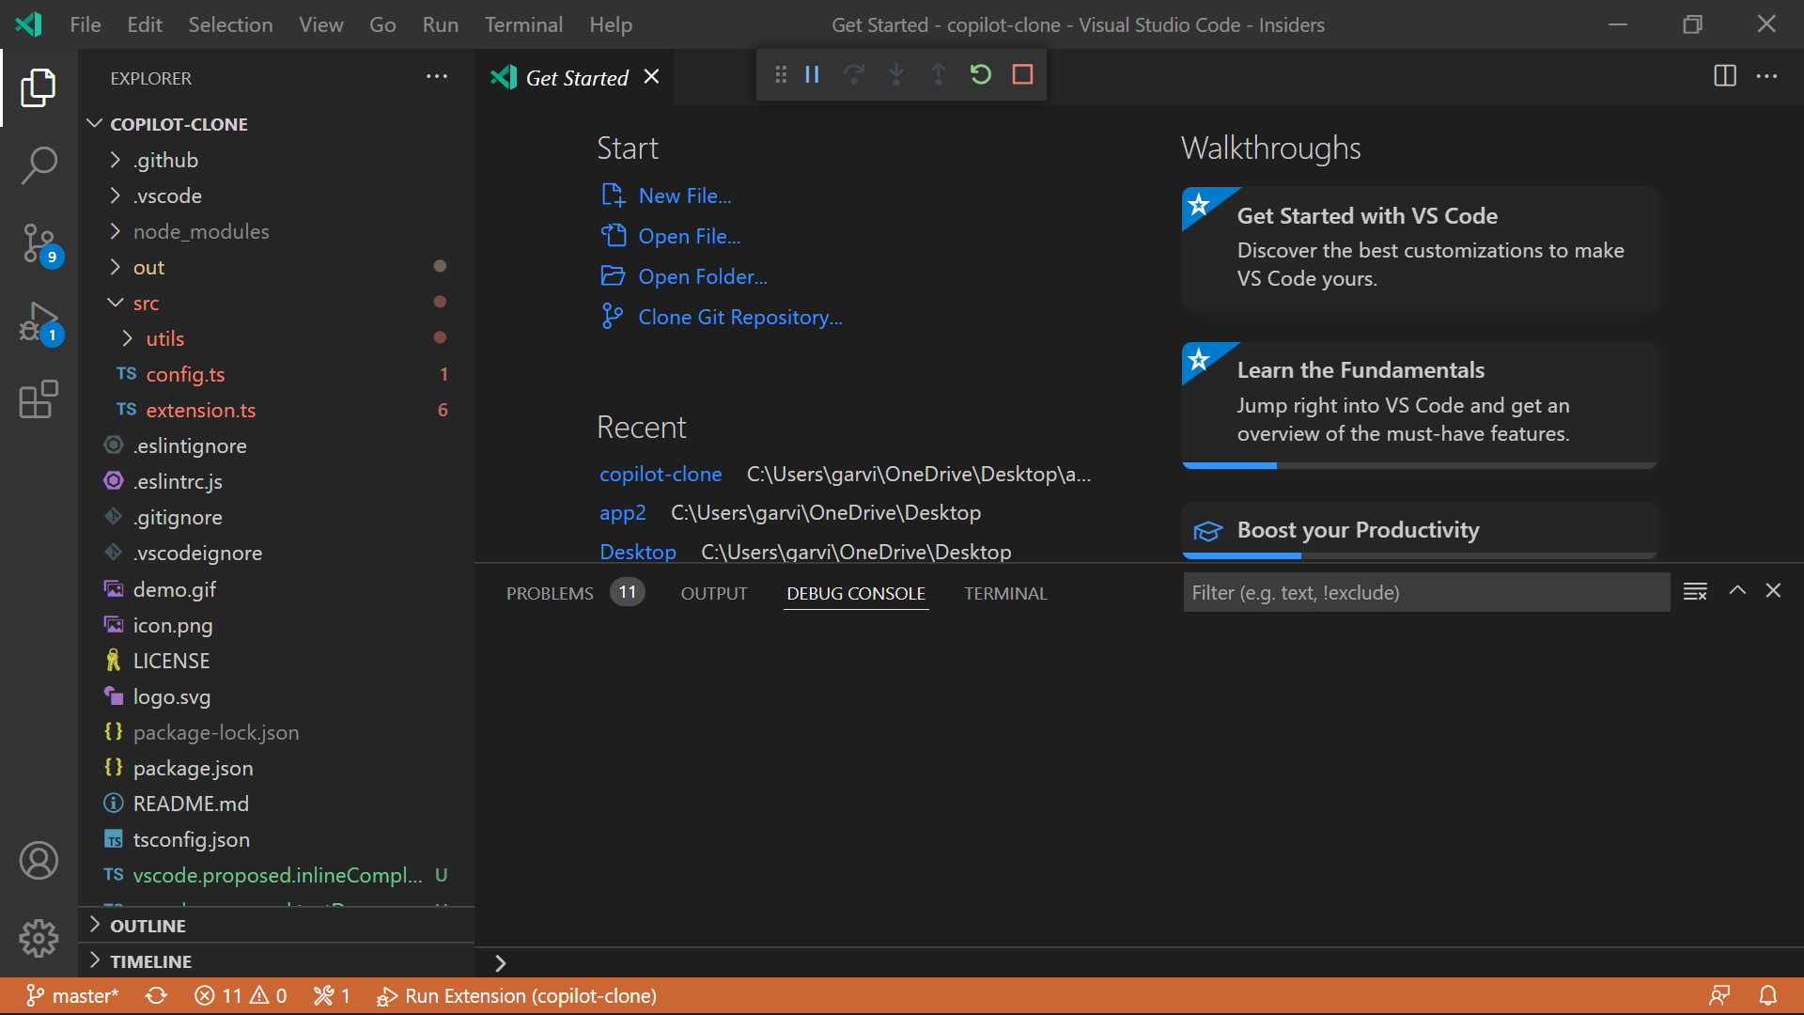
Task: Click the green Restart debug icon
Action: click(980, 74)
